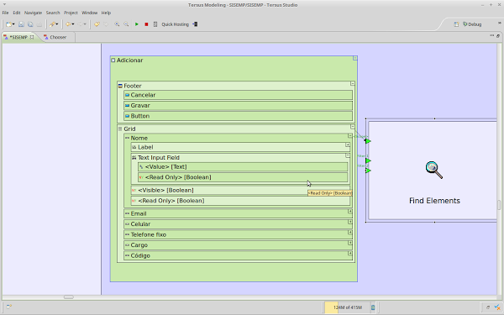Minimize the editor area using minimize icon
This screenshot has width=504, height=315.
491,35
